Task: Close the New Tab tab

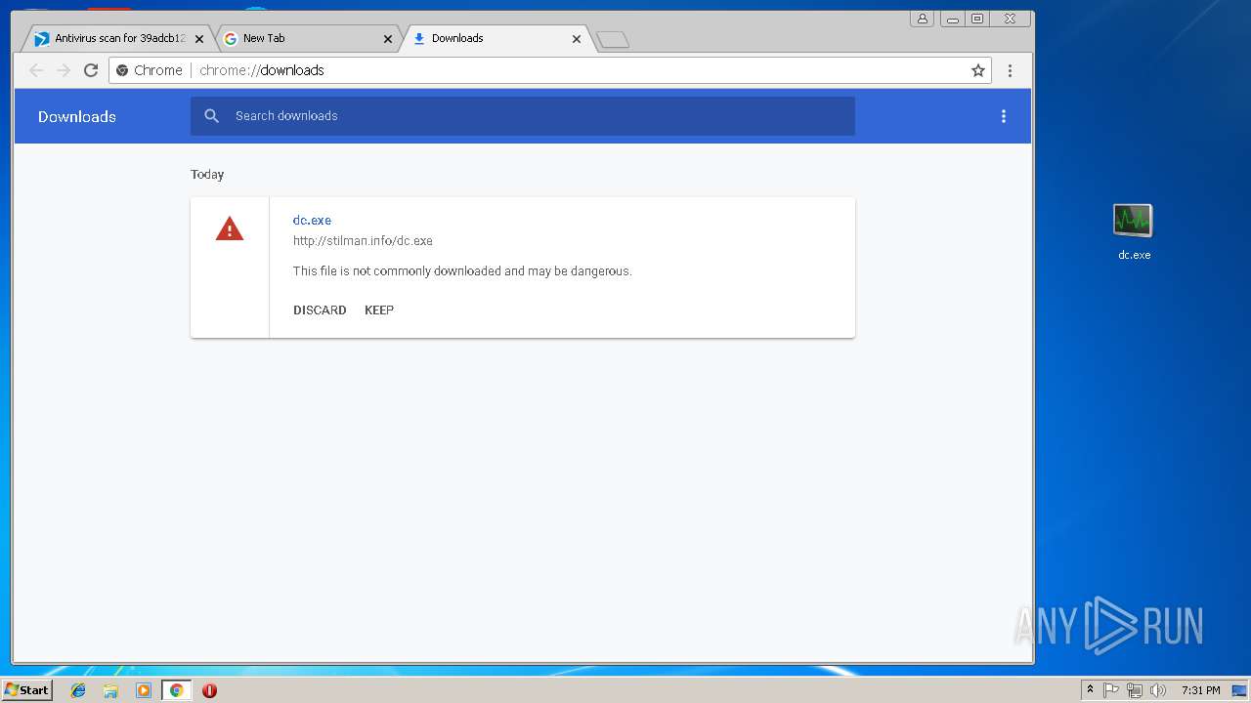Action: pyautogui.click(x=388, y=39)
